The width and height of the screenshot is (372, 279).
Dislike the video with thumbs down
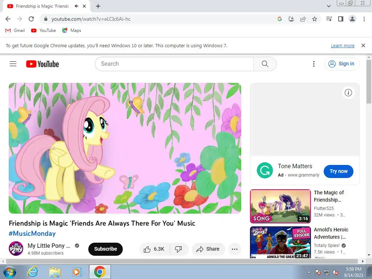click(x=178, y=249)
